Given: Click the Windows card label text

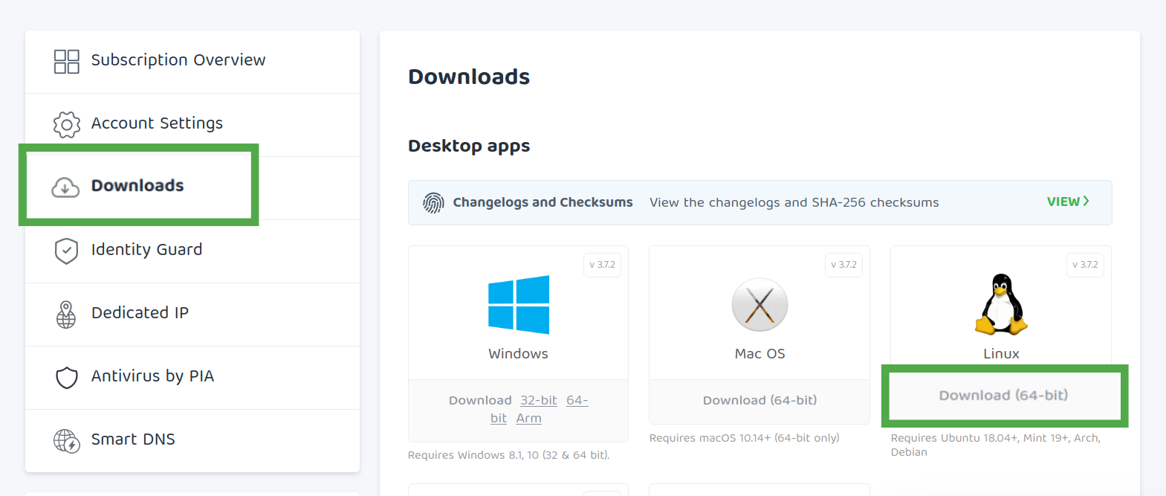Looking at the screenshot, I should [519, 354].
